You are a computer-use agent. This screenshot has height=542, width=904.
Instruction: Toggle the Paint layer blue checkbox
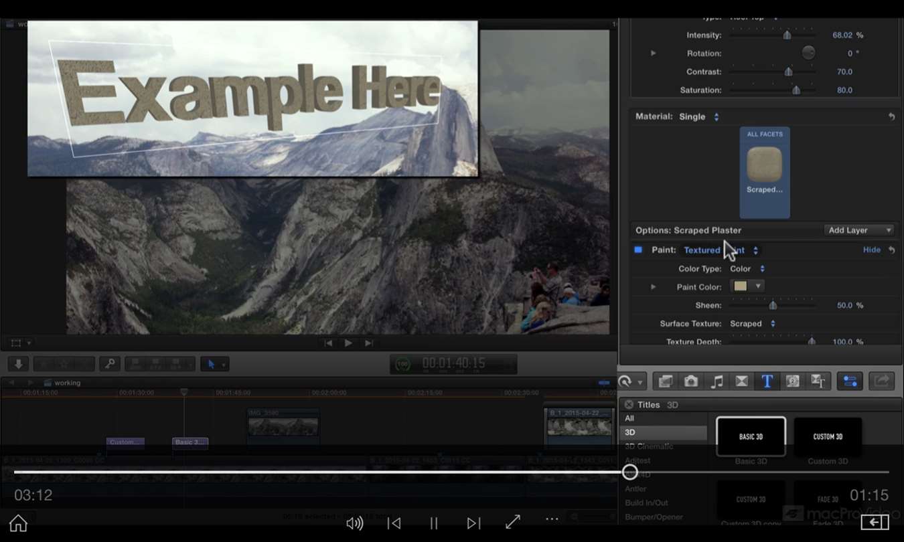click(x=638, y=250)
